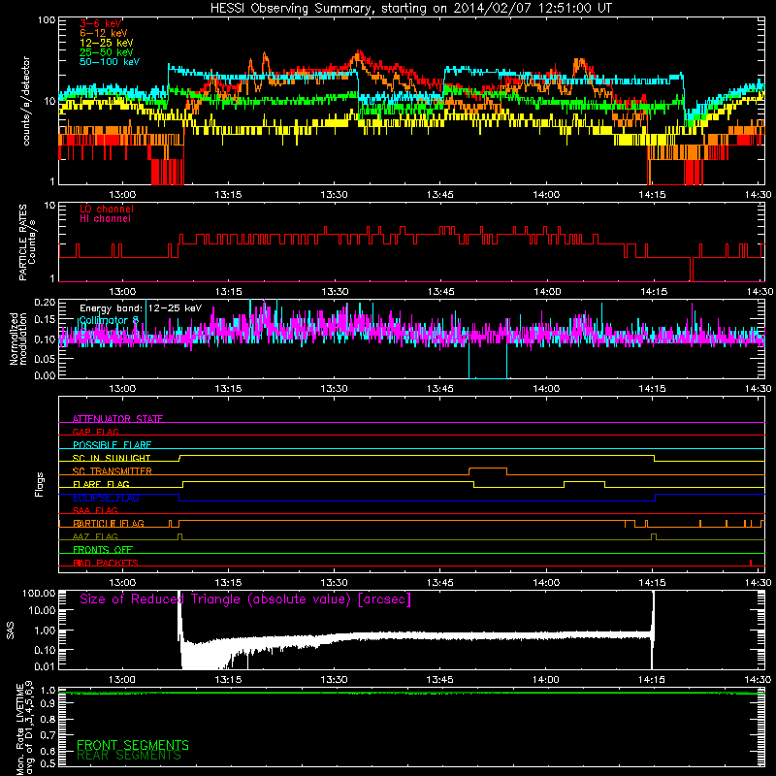
Task: Click the FRONTS OFF flag label
Action: [103, 550]
